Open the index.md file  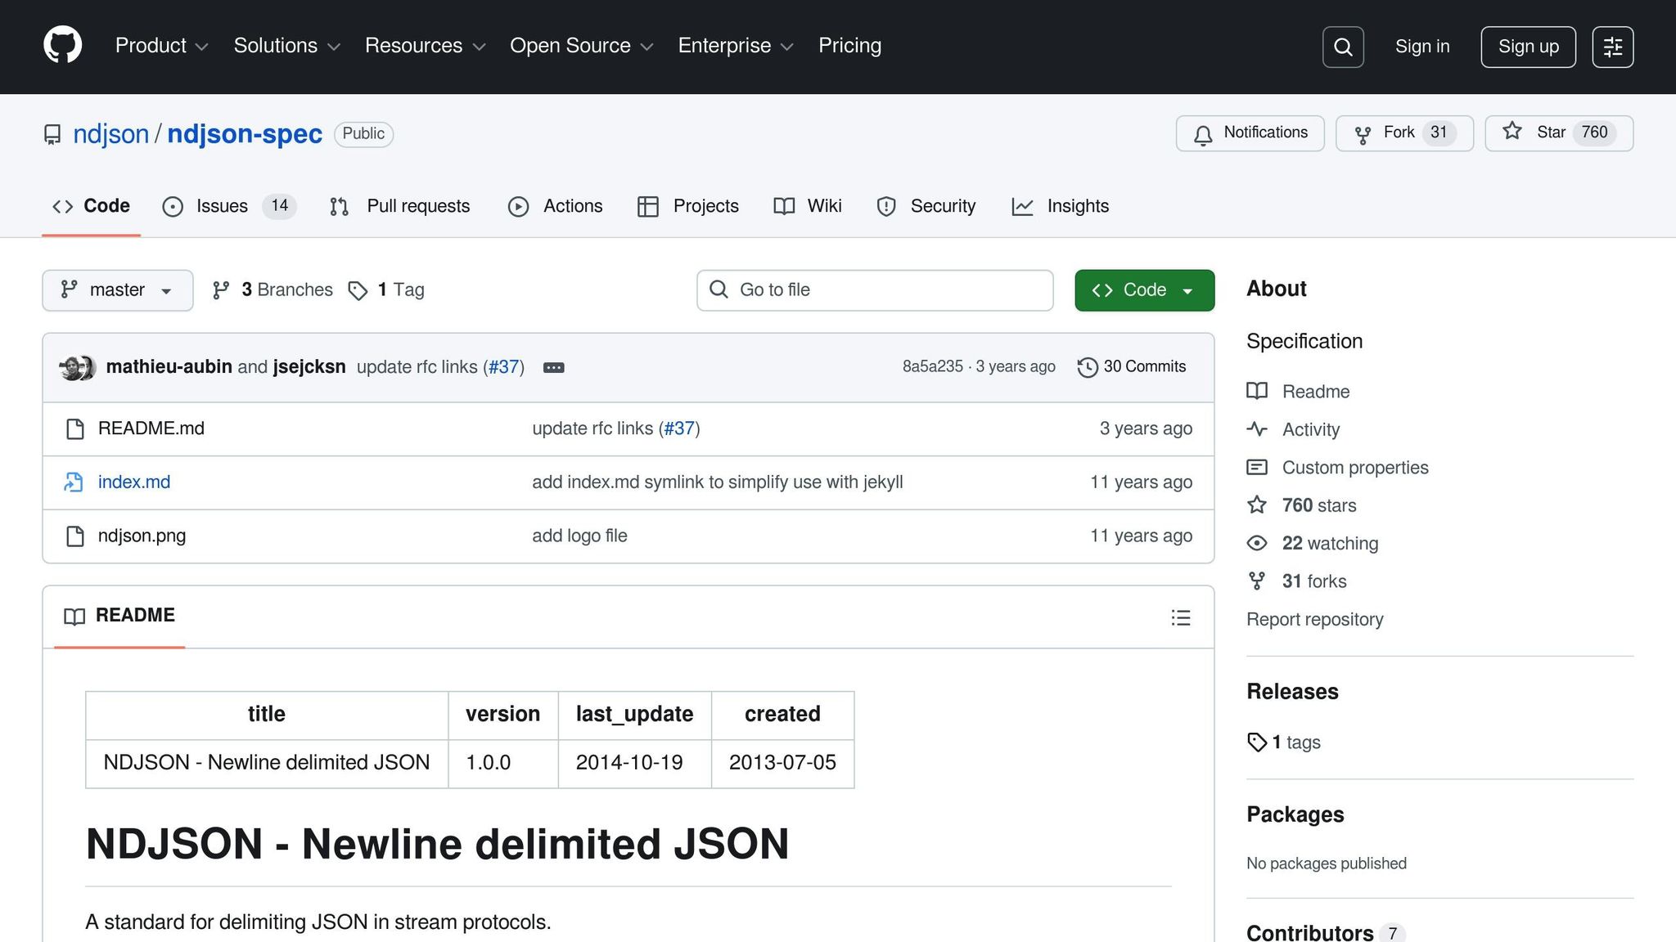(x=134, y=482)
